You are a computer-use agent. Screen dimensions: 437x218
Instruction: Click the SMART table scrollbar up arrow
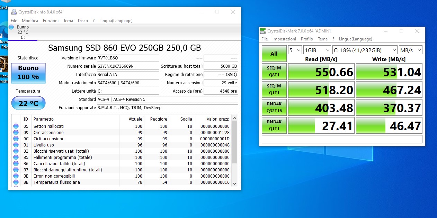[234, 118]
